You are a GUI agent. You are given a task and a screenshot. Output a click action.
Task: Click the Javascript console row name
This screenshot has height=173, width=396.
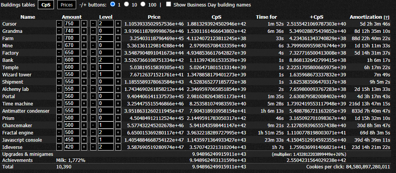pos(22,140)
